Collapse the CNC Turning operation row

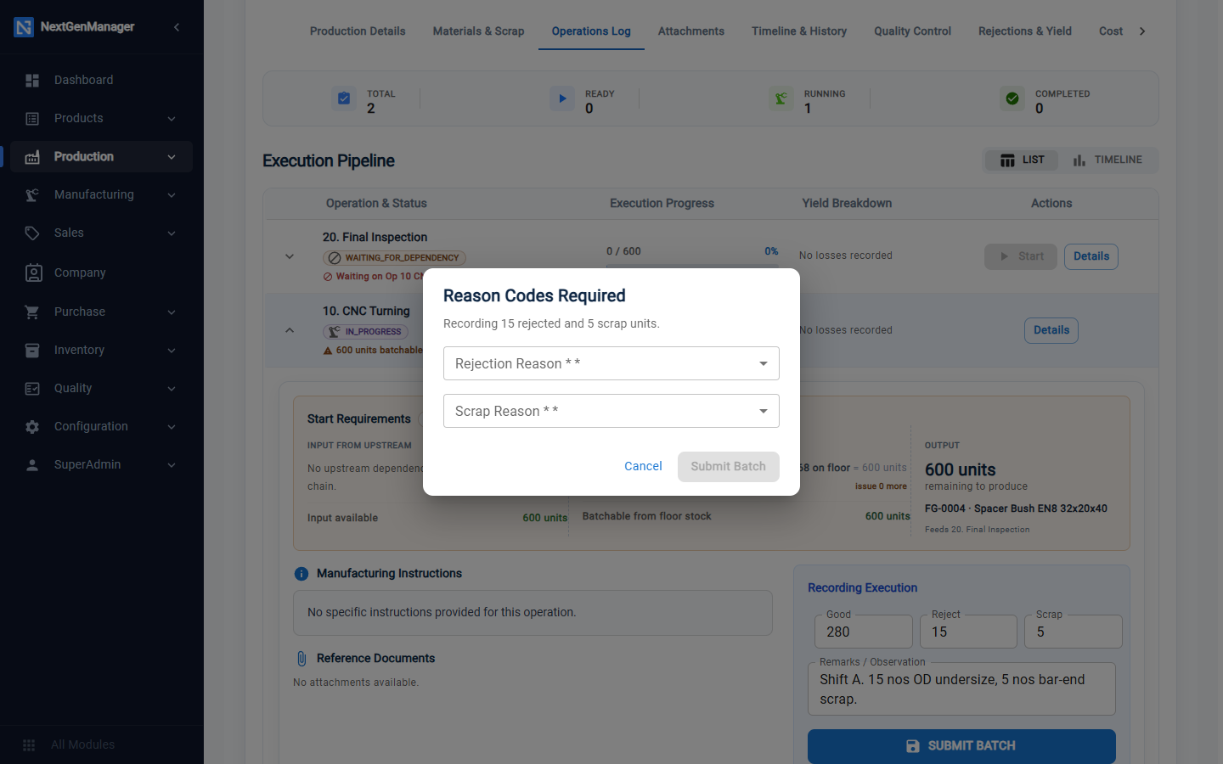[x=290, y=330]
